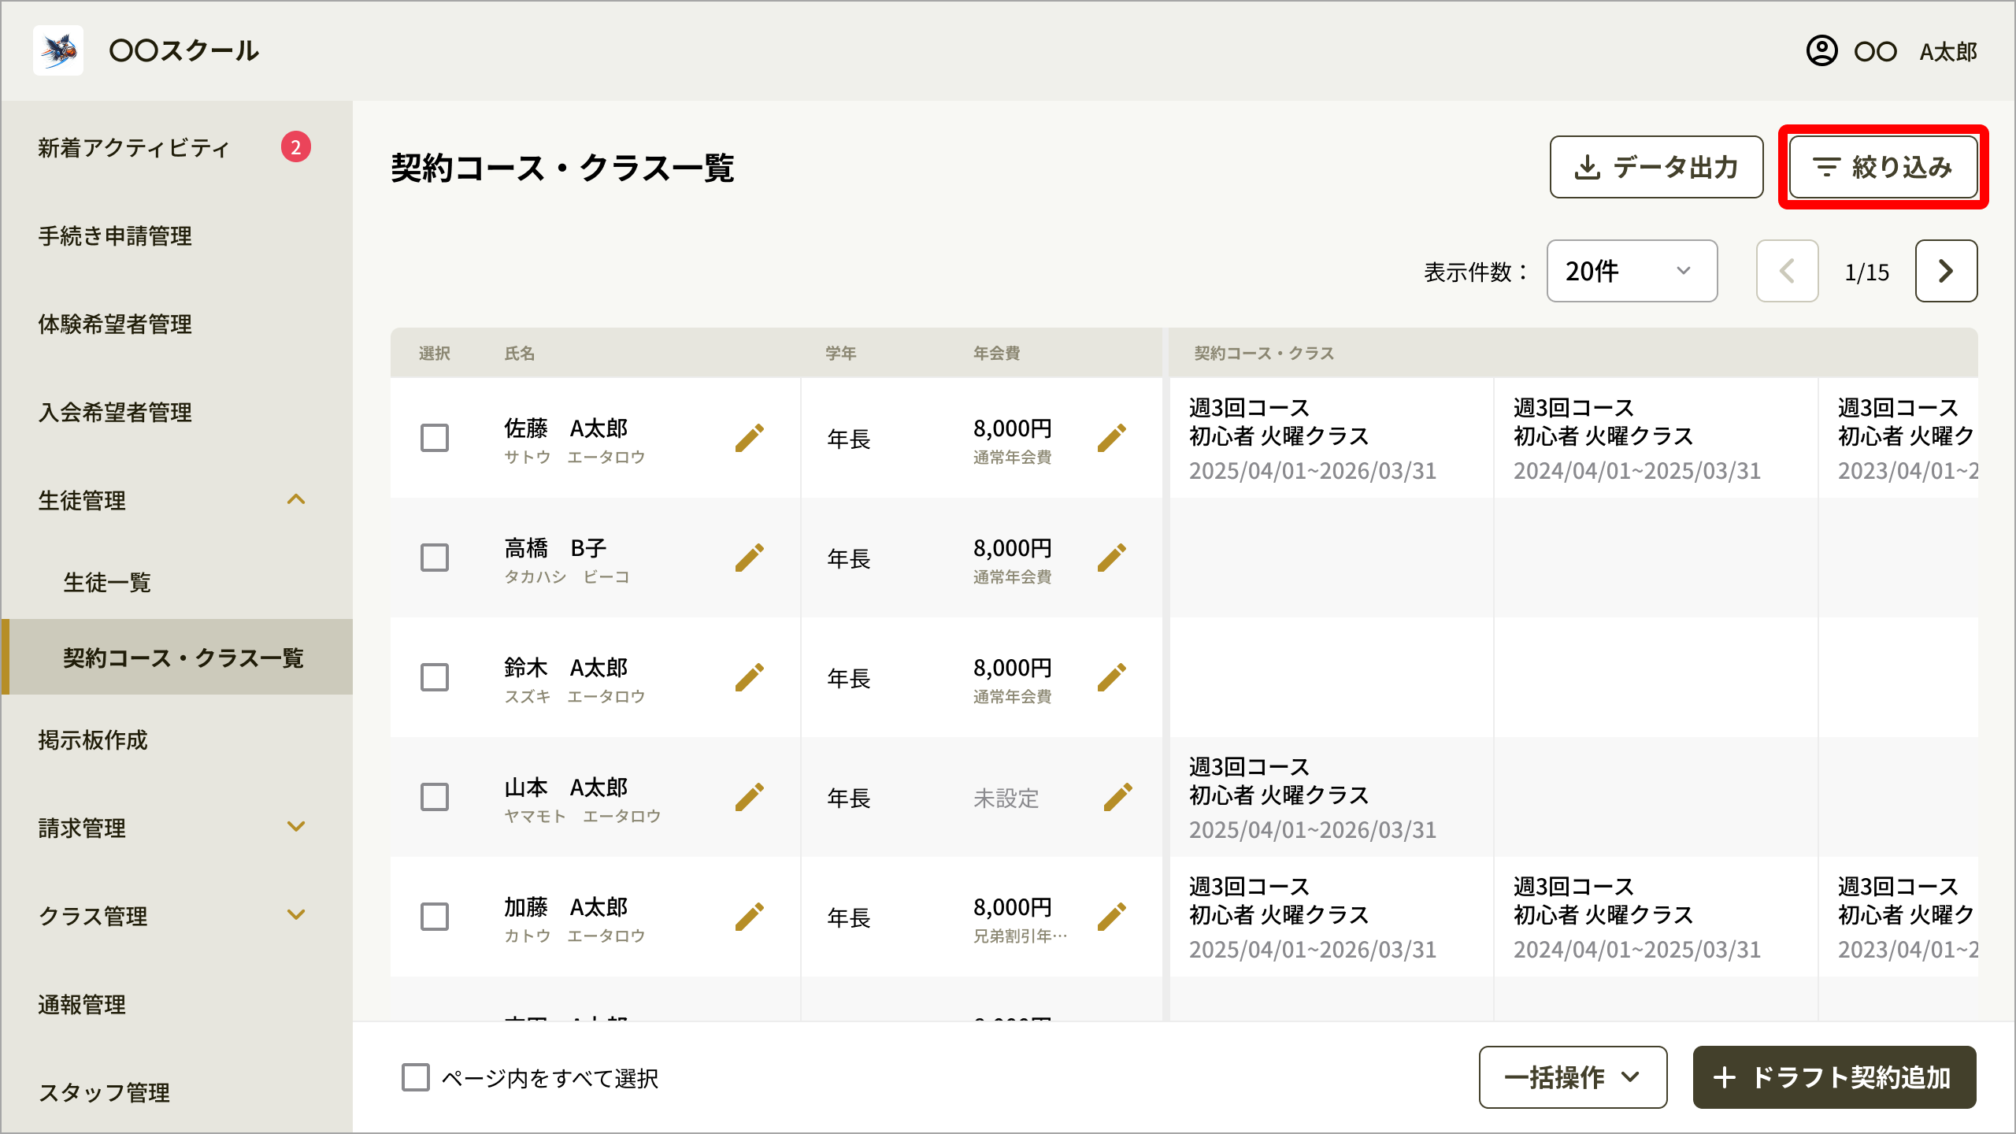Open the 一括操作 dropdown

[x=1573, y=1077]
